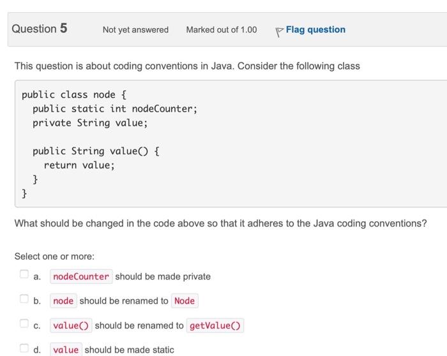This screenshot has width=447, height=356.
Task: Click the value code label in option d
Action: pos(66,350)
